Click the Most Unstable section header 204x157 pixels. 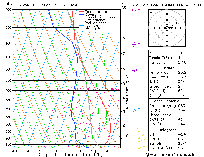[x=166, y=101]
